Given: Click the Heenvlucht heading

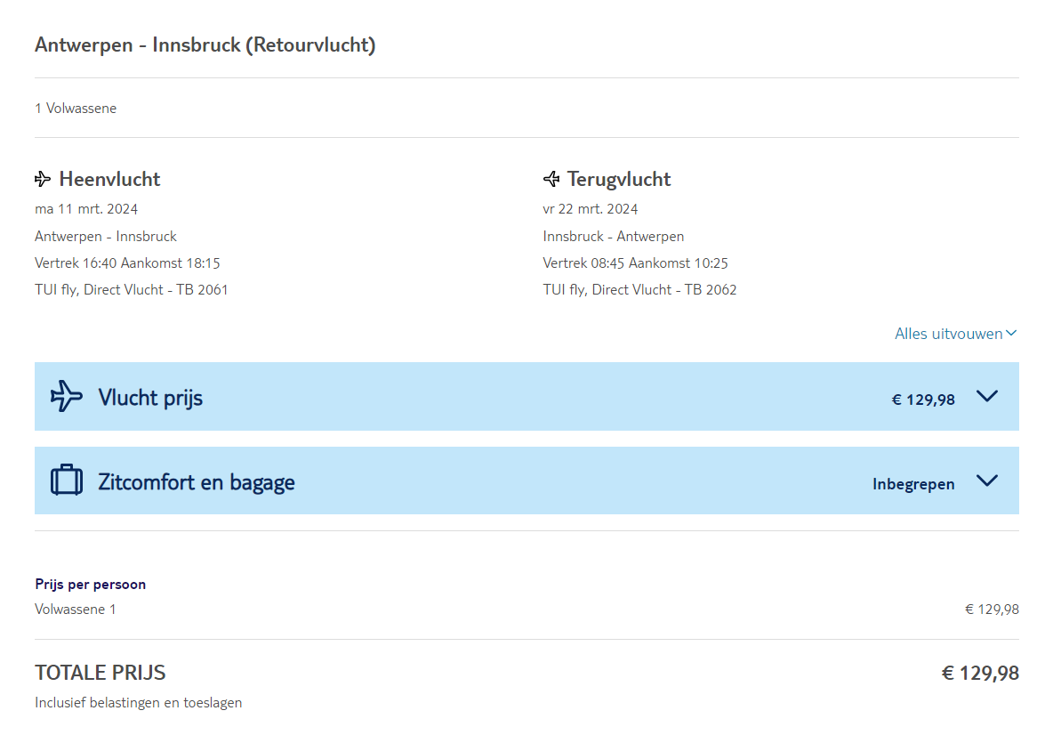Looking at the screenshot, I should [109, 180].
